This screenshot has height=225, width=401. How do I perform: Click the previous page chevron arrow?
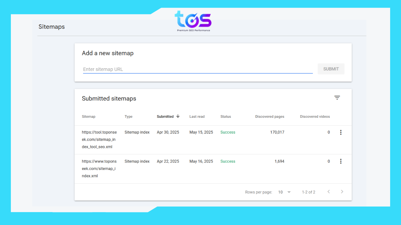click(328, 192)
